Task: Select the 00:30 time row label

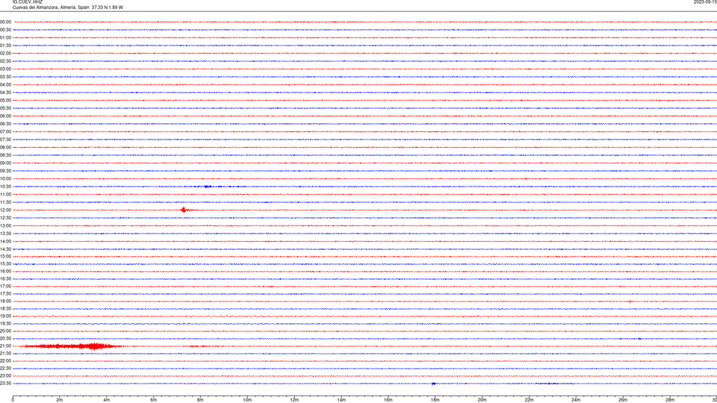Action: coord(5,30)
